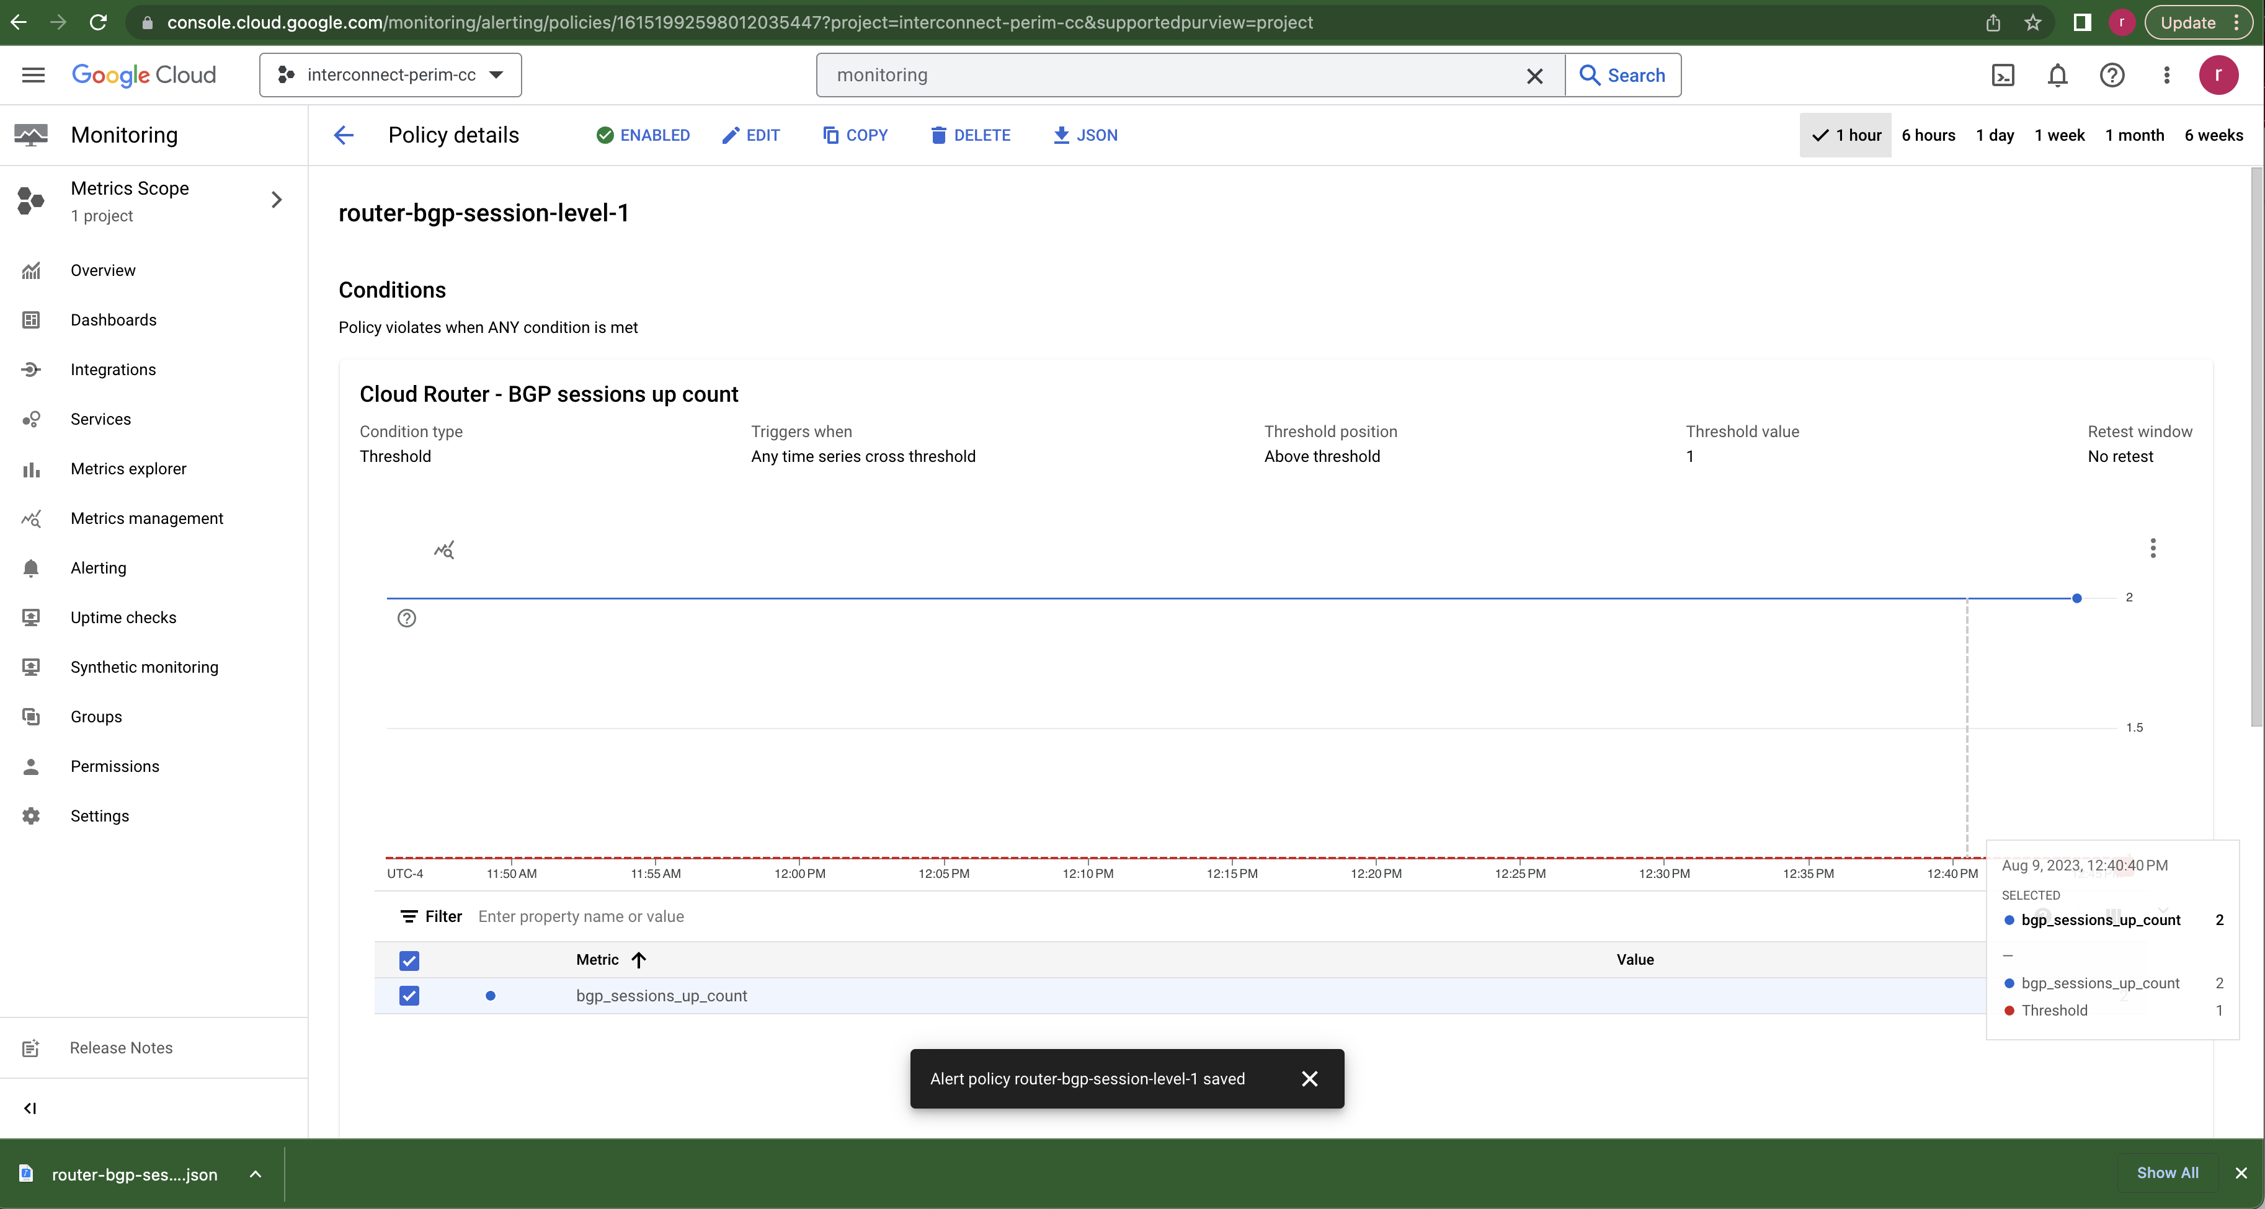Screen dimensions: 2265x1209
Task: Copy the alert policy
Action: click(x=855, y=135)
